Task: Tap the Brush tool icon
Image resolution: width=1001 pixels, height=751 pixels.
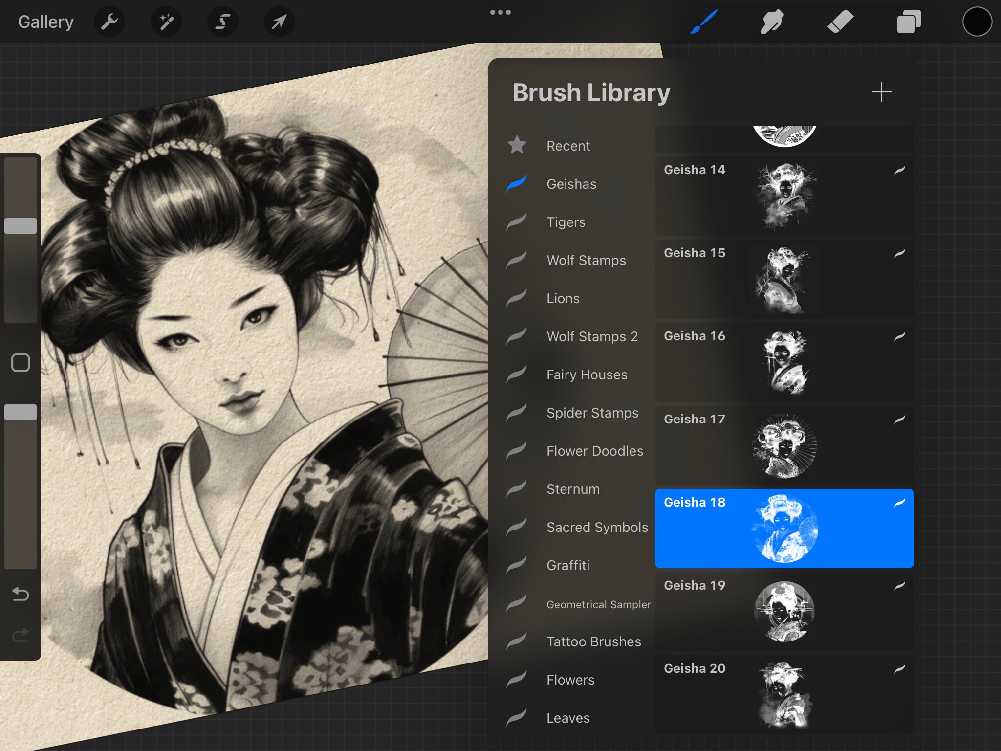Action: tap(704, 22)
